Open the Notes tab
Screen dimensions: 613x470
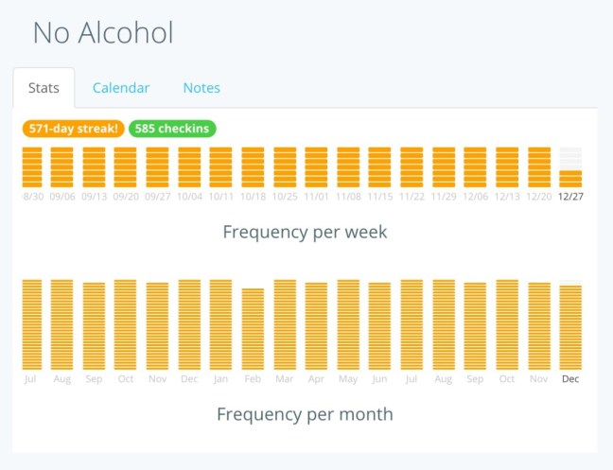point(201,88)
